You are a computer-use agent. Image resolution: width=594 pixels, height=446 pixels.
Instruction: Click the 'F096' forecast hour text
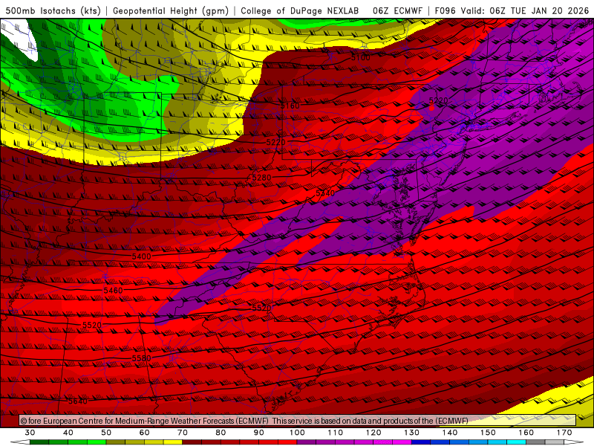point(445,10)
